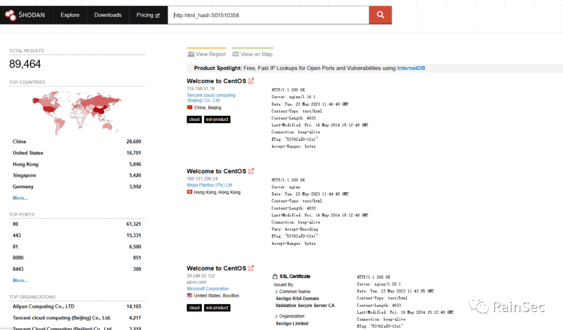Switch to View Report tab

point(206,54)
